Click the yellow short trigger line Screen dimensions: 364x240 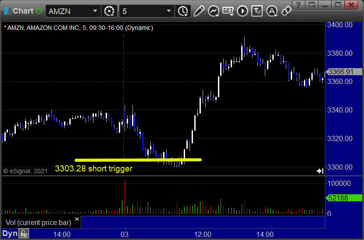(x=138, y=160)
